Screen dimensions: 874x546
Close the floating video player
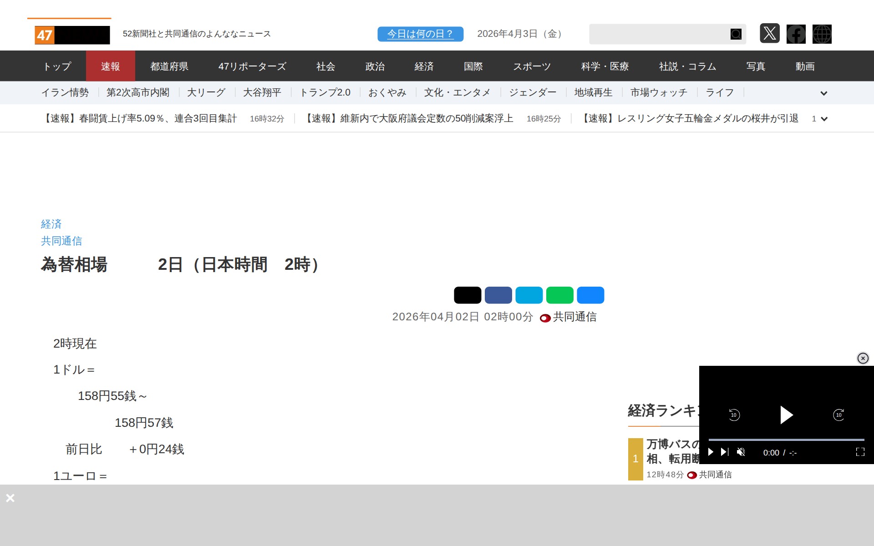point(863,358)
